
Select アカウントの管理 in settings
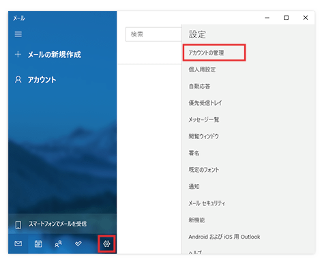[x=206, y=53]
